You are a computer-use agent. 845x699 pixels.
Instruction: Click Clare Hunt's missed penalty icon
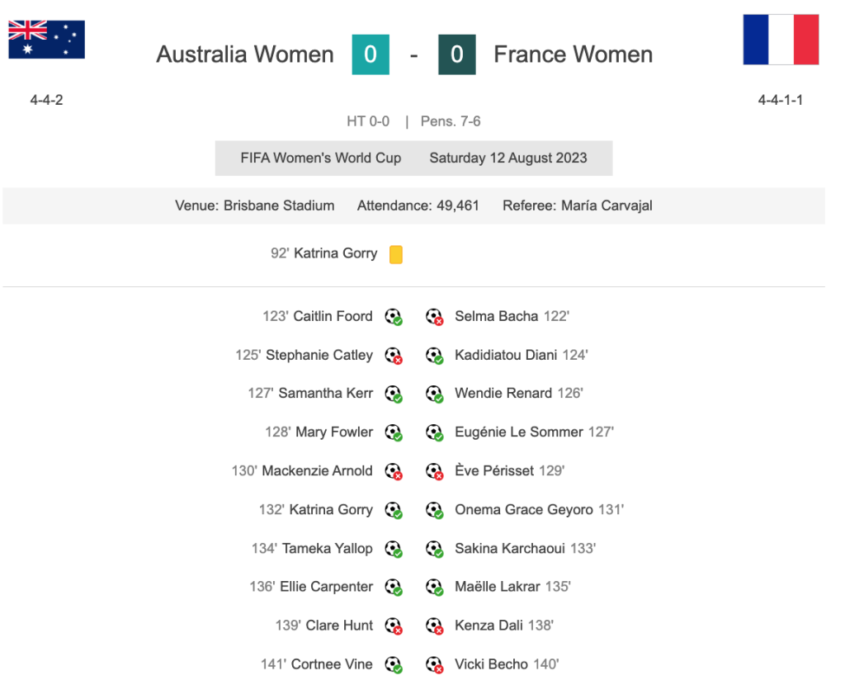click(x=394, y=626)
